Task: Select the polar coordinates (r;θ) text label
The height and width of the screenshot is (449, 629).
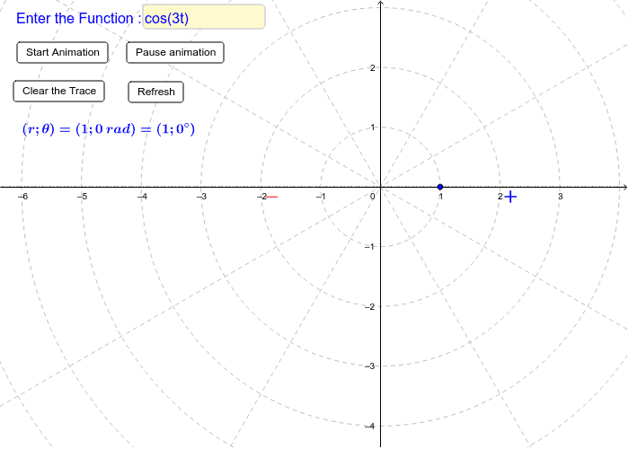Action: [x=109, y=129]
